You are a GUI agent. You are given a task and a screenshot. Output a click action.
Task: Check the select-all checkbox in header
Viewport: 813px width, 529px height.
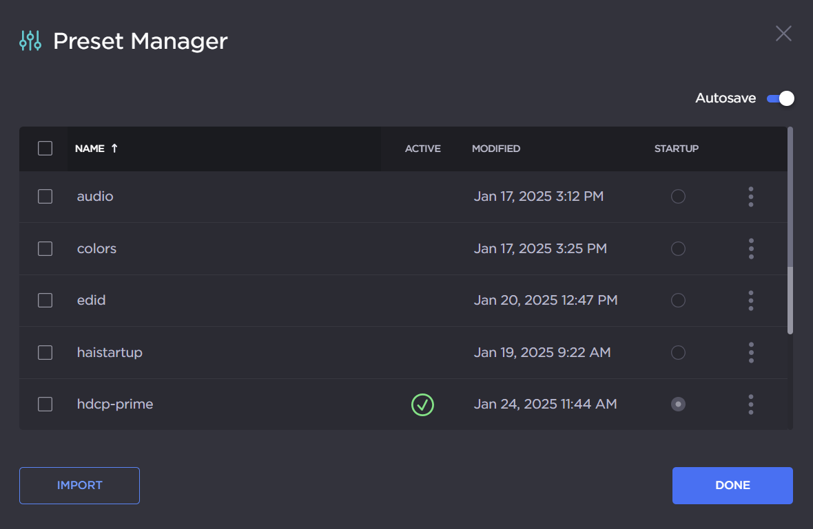pos(45,149)
